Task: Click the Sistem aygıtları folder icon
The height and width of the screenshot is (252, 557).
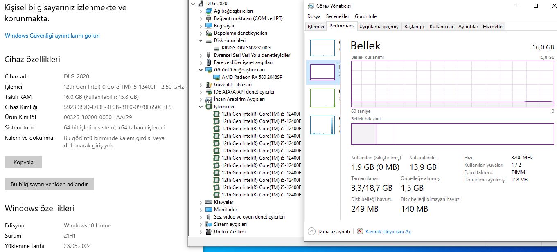Action: 209,224
